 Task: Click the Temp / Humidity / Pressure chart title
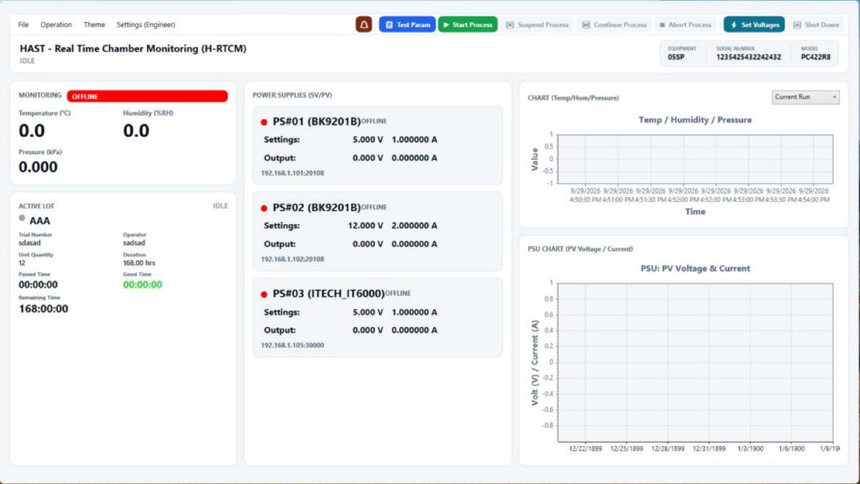point(695,120)
